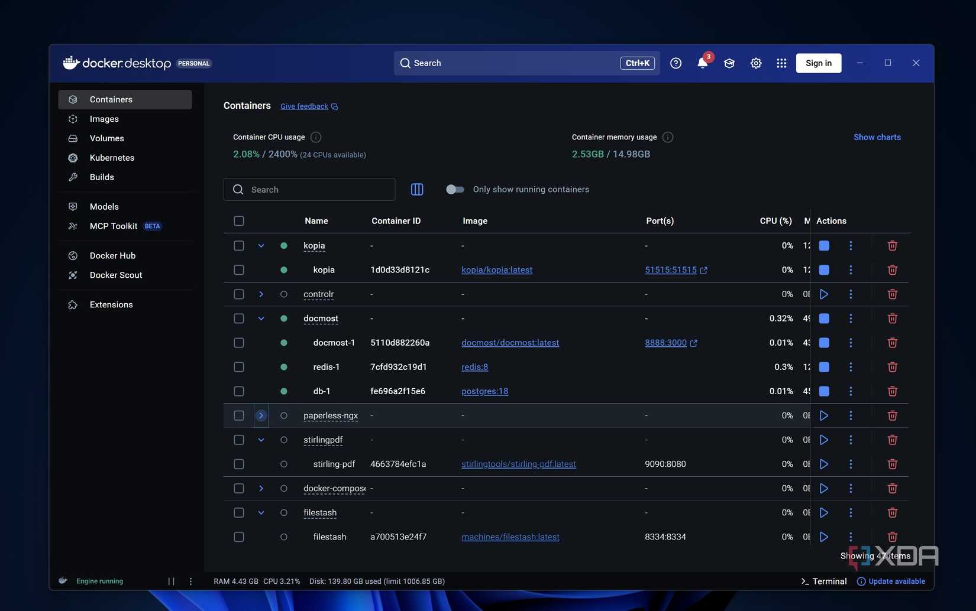Collapse the docmost group
976x611 pixels.
click(261, 318)
